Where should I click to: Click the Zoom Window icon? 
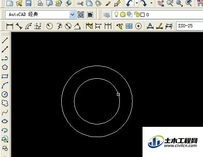click(179, 3)
